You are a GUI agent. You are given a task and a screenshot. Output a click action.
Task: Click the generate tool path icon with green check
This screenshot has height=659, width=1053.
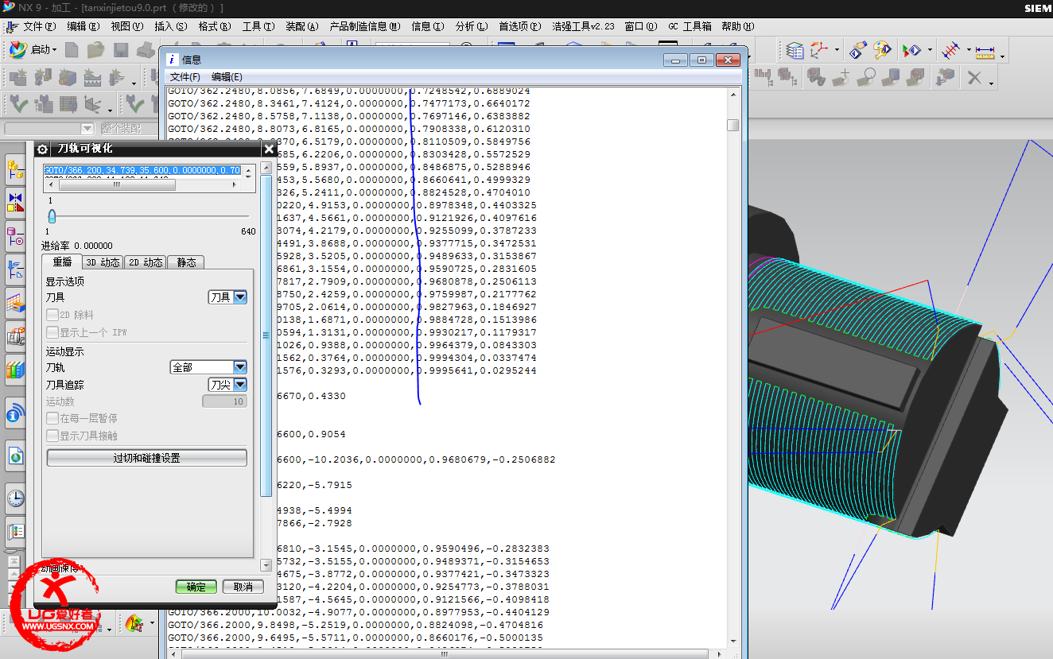tap(18, 104)
